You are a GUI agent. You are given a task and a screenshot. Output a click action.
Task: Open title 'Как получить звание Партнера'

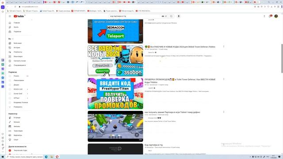point(172,112)
